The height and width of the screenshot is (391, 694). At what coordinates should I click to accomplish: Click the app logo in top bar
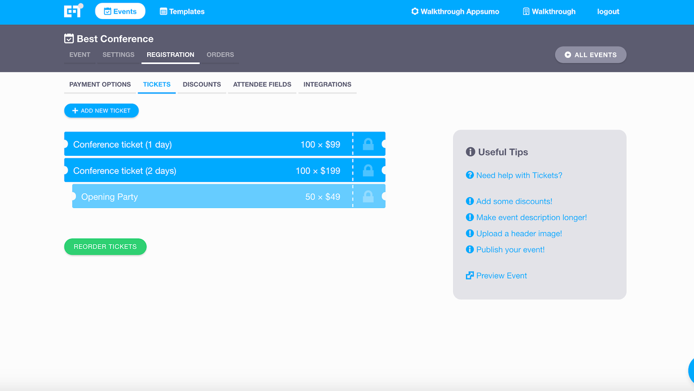tap(73, 11)
